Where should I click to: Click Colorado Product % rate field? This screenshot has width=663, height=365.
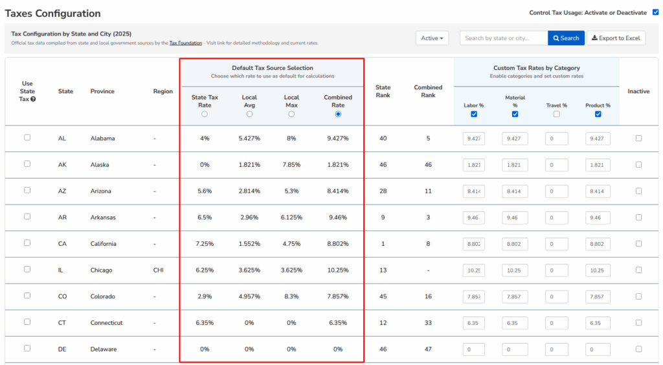click(598, 296)
